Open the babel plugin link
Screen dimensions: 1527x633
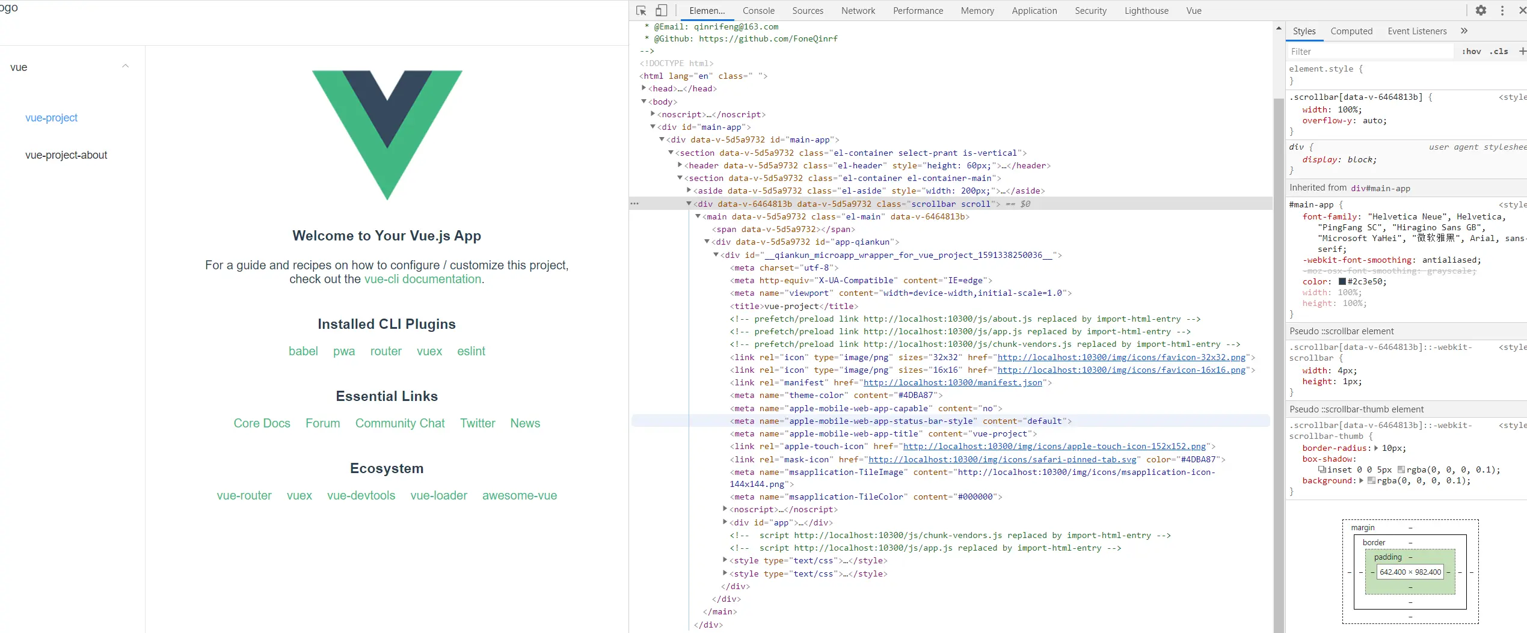coord(303,351)
